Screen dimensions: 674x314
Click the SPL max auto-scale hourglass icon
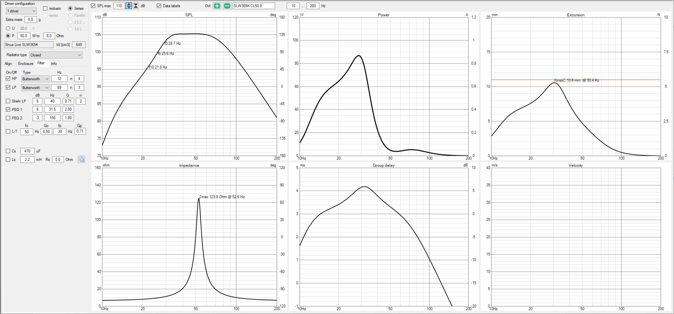pos(136,6)
